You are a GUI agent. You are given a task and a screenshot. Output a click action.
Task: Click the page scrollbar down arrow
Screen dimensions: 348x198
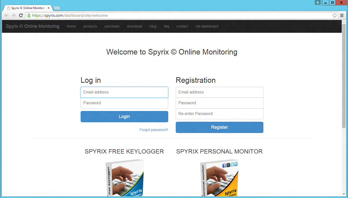pyautogui.click(x=344, y=194)
